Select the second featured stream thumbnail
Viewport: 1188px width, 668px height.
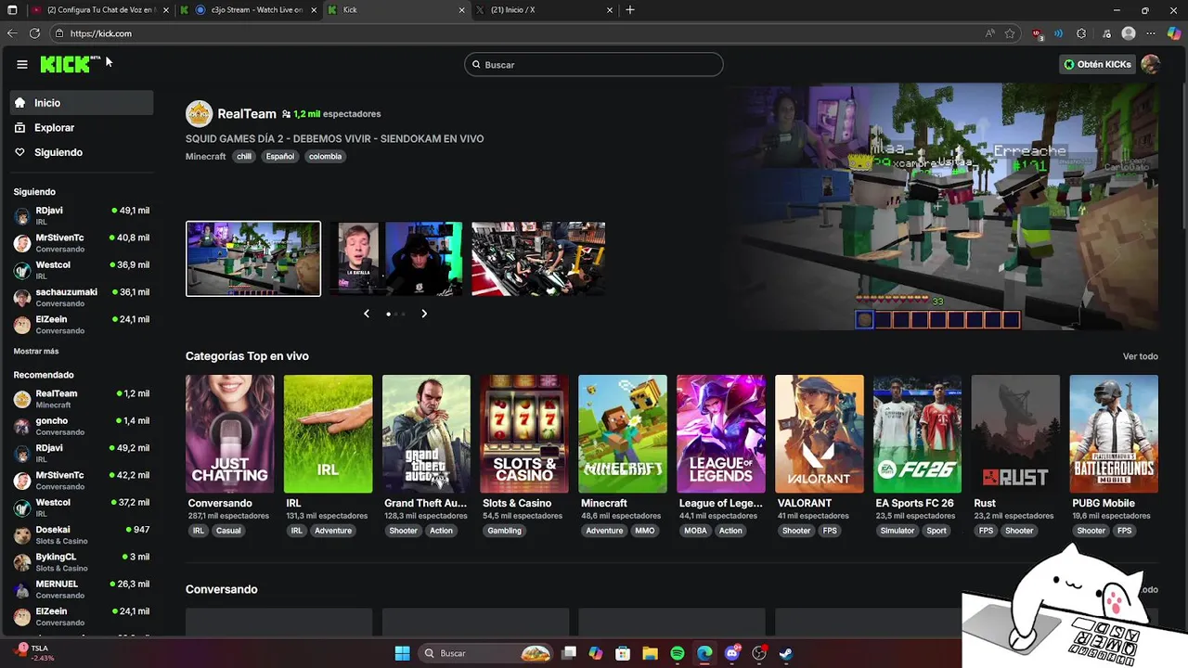(395, 259)
